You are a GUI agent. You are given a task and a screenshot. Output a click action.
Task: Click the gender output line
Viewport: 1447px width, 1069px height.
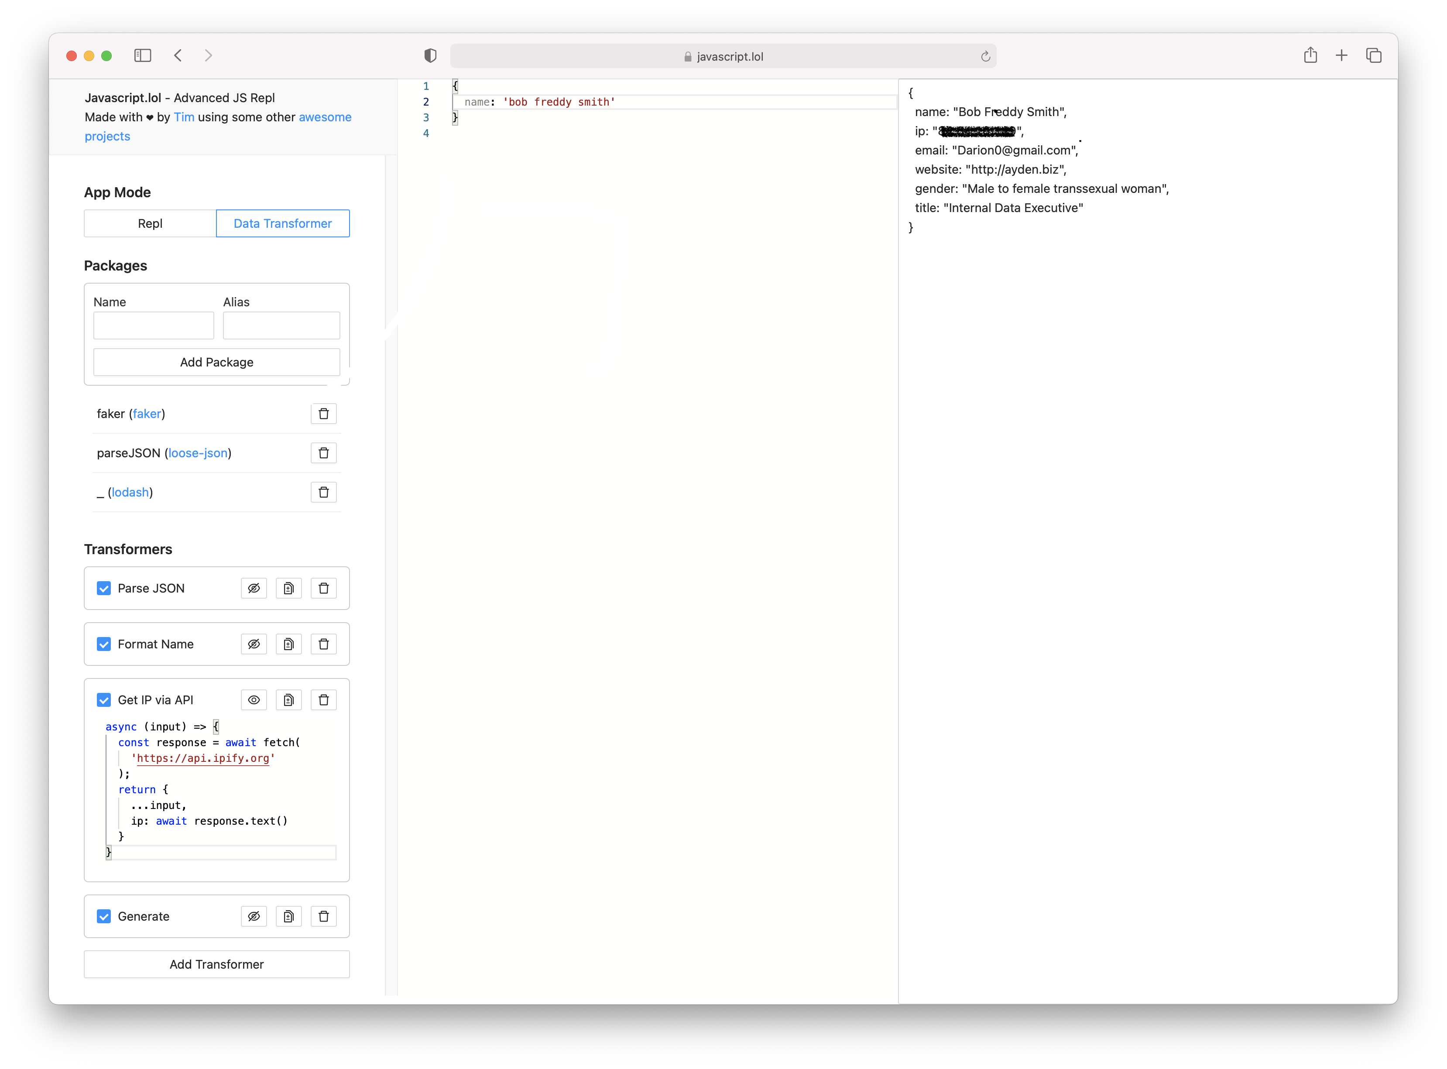pyautogui.click(x=1041, y=189)
